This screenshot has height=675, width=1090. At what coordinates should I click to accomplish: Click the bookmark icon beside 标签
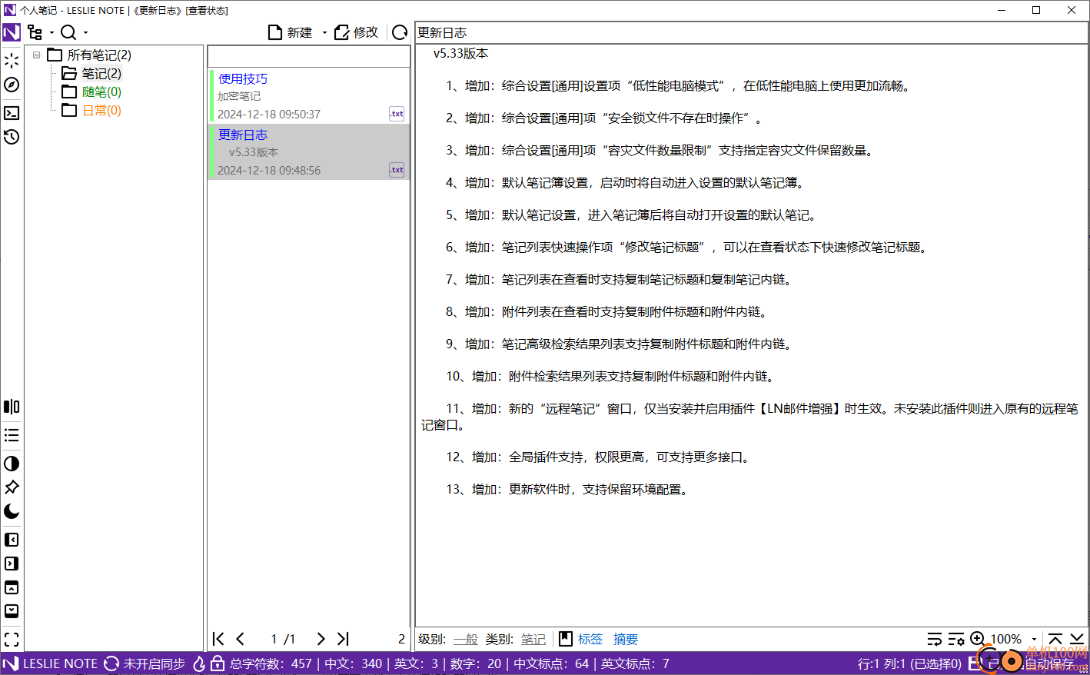click(566, 639)
